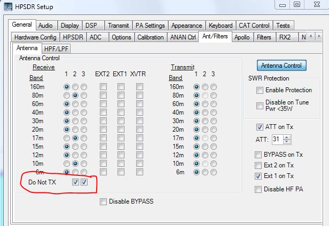Switch to the HPF/LPF tab
329x226 pixels.
tap(56, 49)
